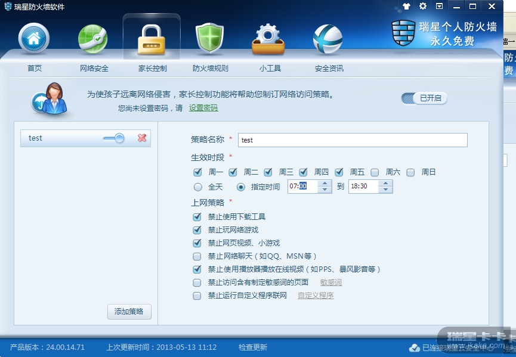The height and width of the screenshot is (357, 516).
Task: Delete the test policy with red X
Action: [x=142, y=138]
